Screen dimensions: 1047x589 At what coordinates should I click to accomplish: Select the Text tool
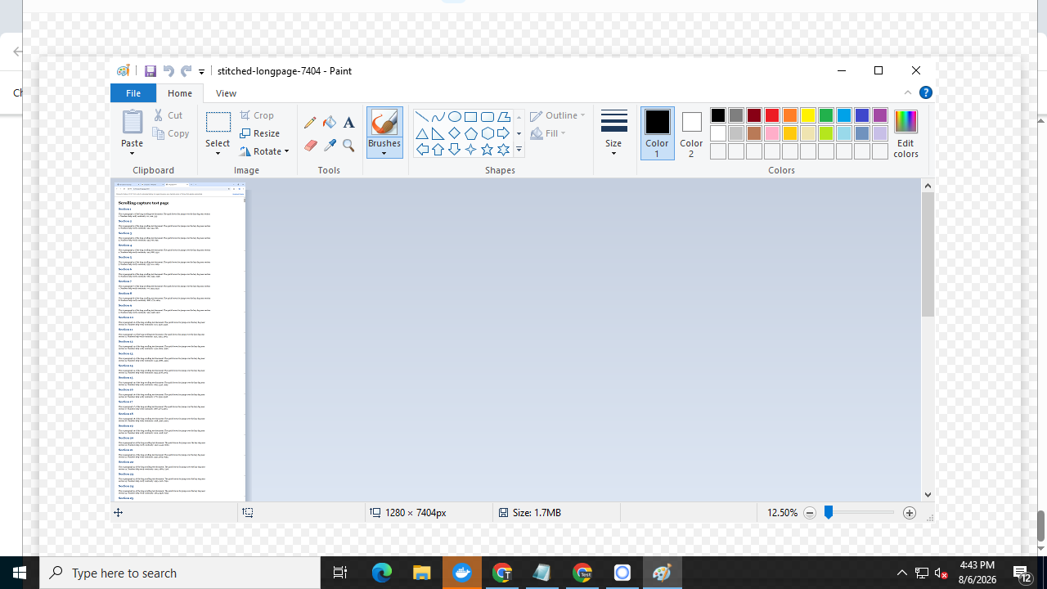point(348,123)
